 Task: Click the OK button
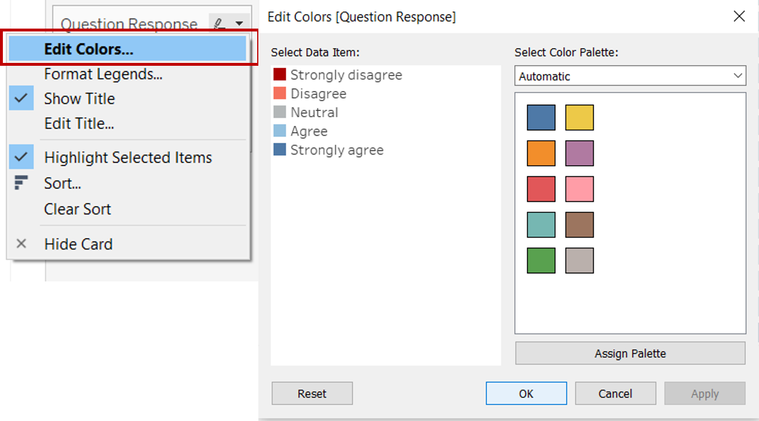(x=526, y=394)
